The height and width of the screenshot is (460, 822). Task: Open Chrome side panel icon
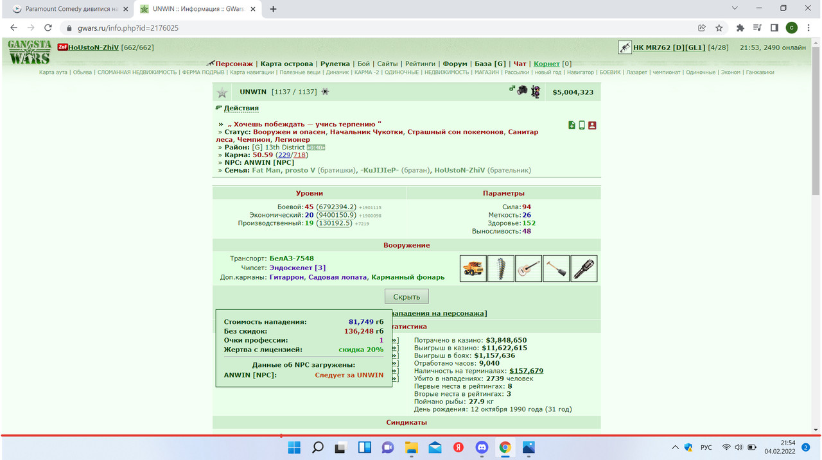774,28
